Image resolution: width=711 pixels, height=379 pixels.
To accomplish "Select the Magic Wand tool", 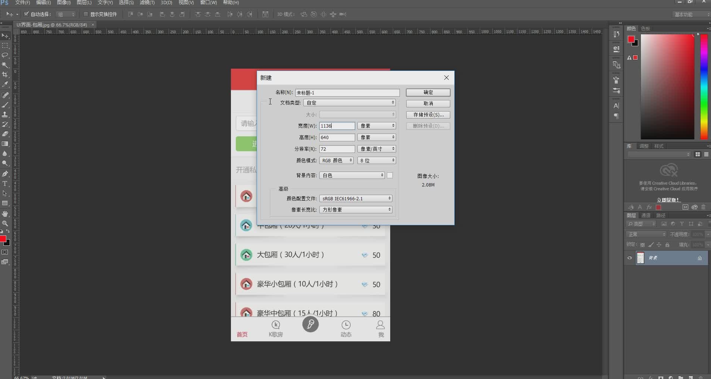I will tap(5, 65).
